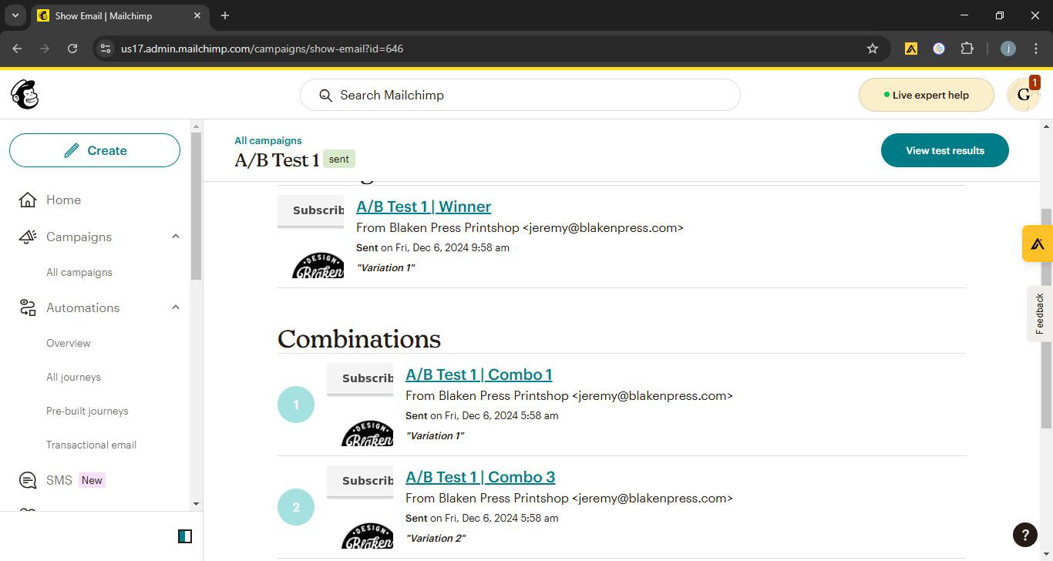Open the account avatar with notification badge

[1024, 95]
